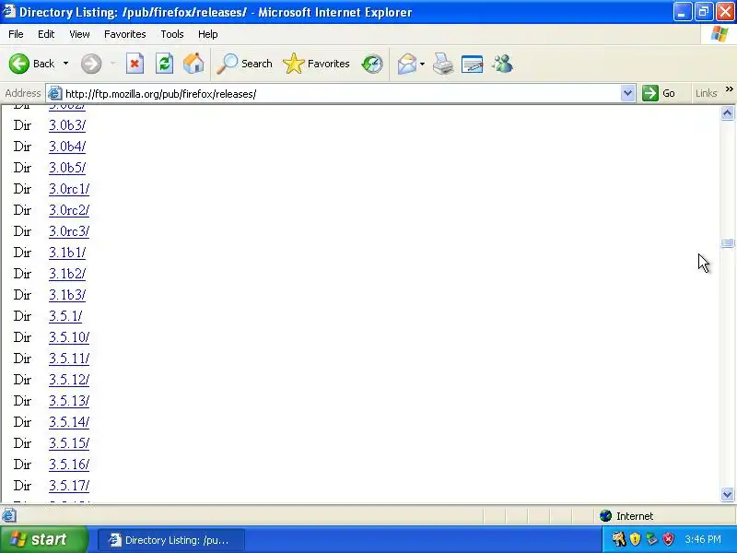Click the yellow shield tray icon
The image size is (737, 553).
click(x=636, y=539)
